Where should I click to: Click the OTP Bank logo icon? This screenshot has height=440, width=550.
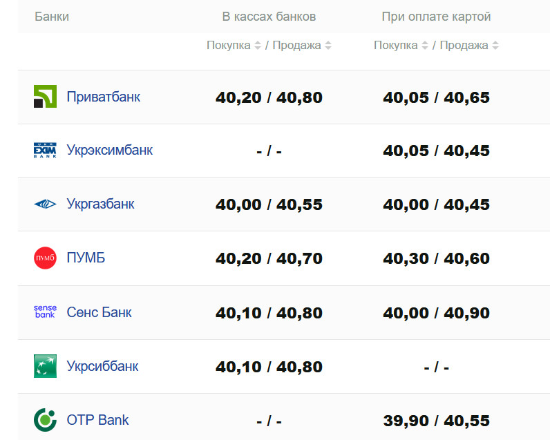(45, 419)
